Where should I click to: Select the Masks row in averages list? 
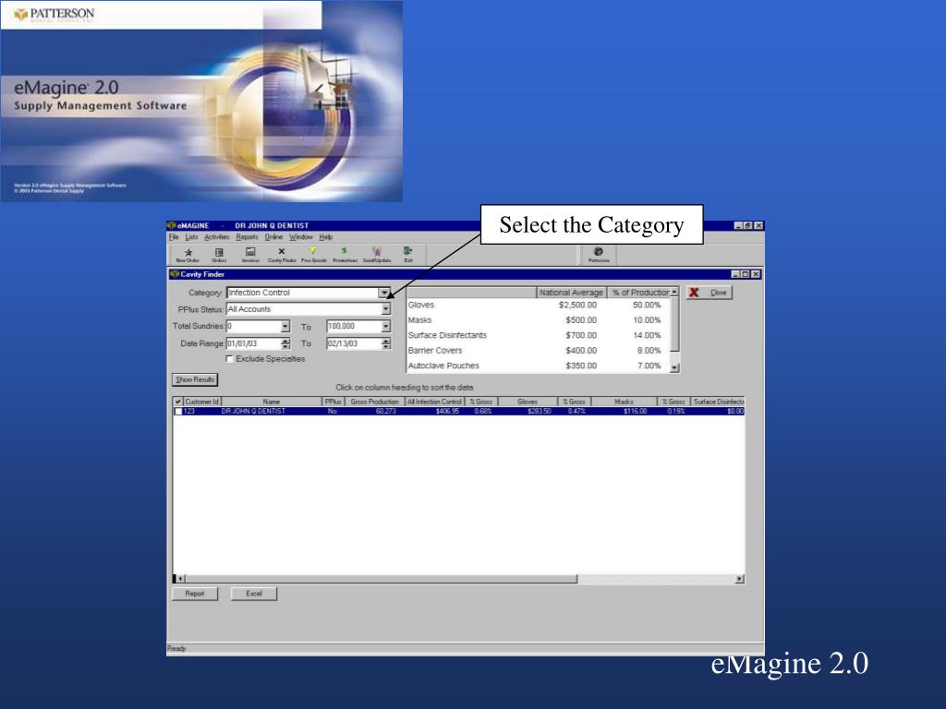(539, 320)
